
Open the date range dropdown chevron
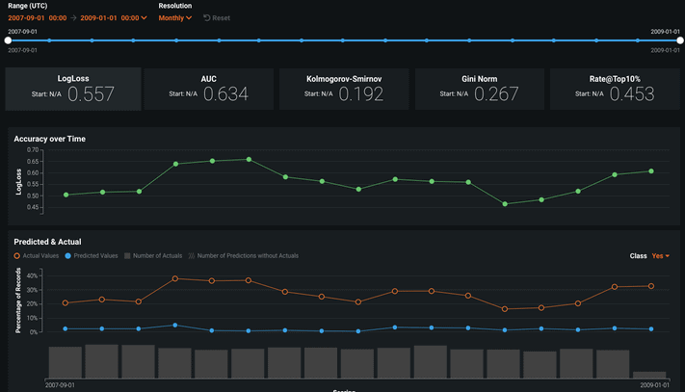[144, 18]
